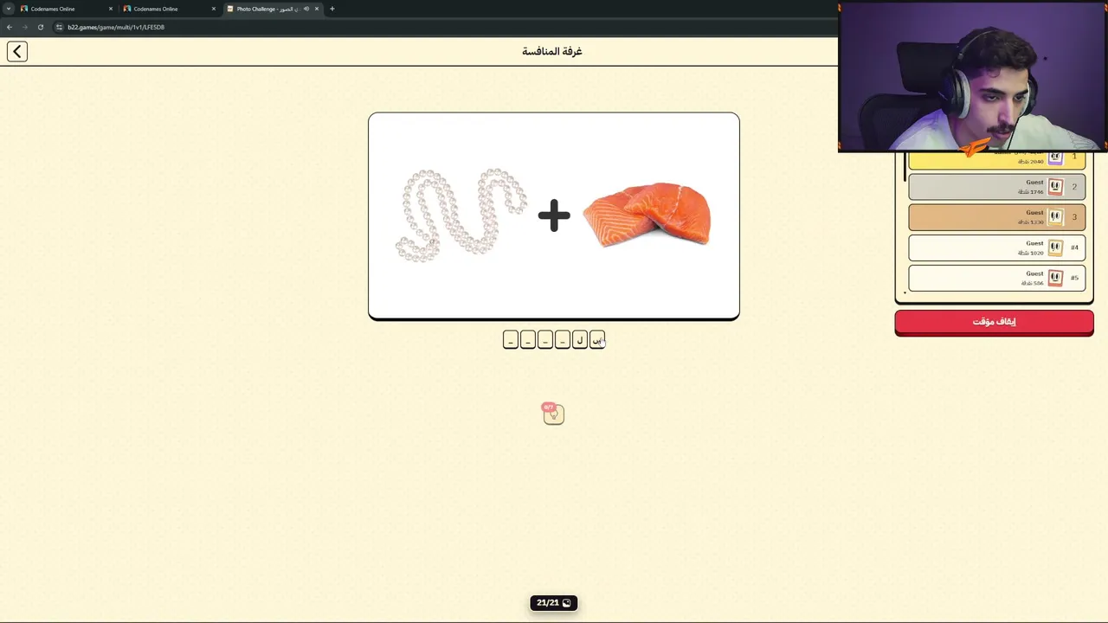Screen dimensions: 1108x623
Task: Select the empty tile beside the ل tile
Action: [x=563, y=340]
